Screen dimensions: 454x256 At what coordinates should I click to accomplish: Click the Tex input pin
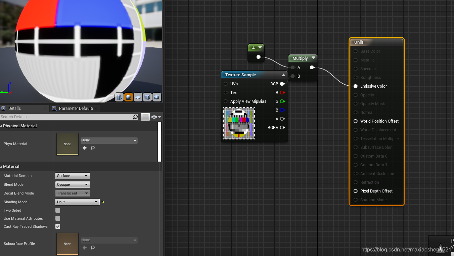pos(226,93)
